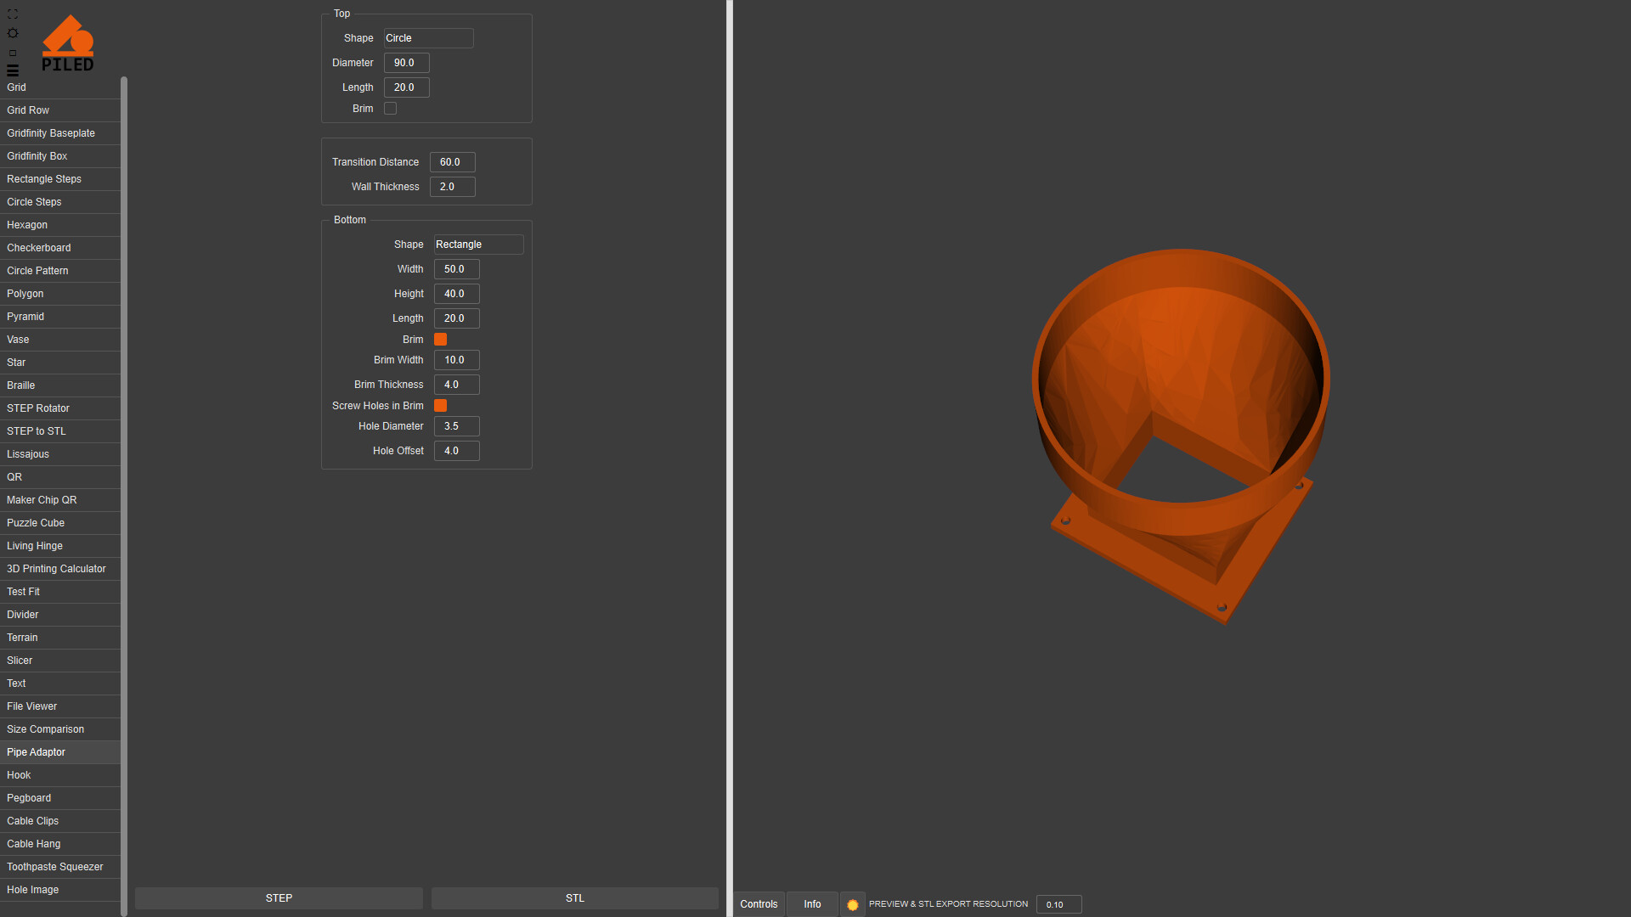
Task: Select Gridfinity Box in the sidebar
Action: click(37, 156)
